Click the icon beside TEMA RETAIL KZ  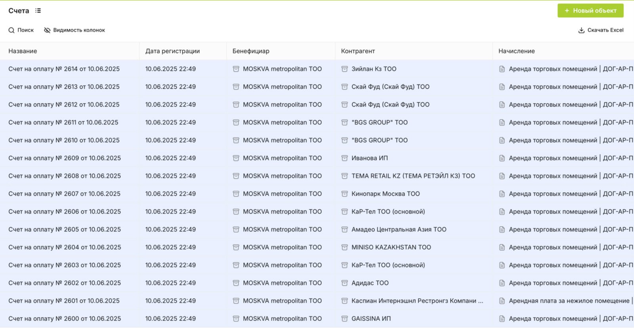click(344, 176)
